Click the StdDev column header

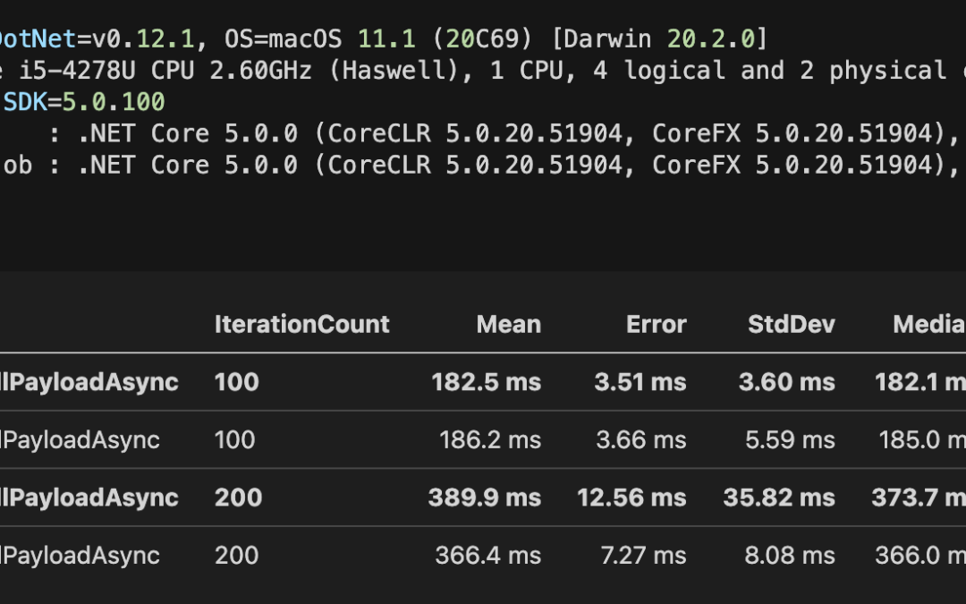pos(791,324)
